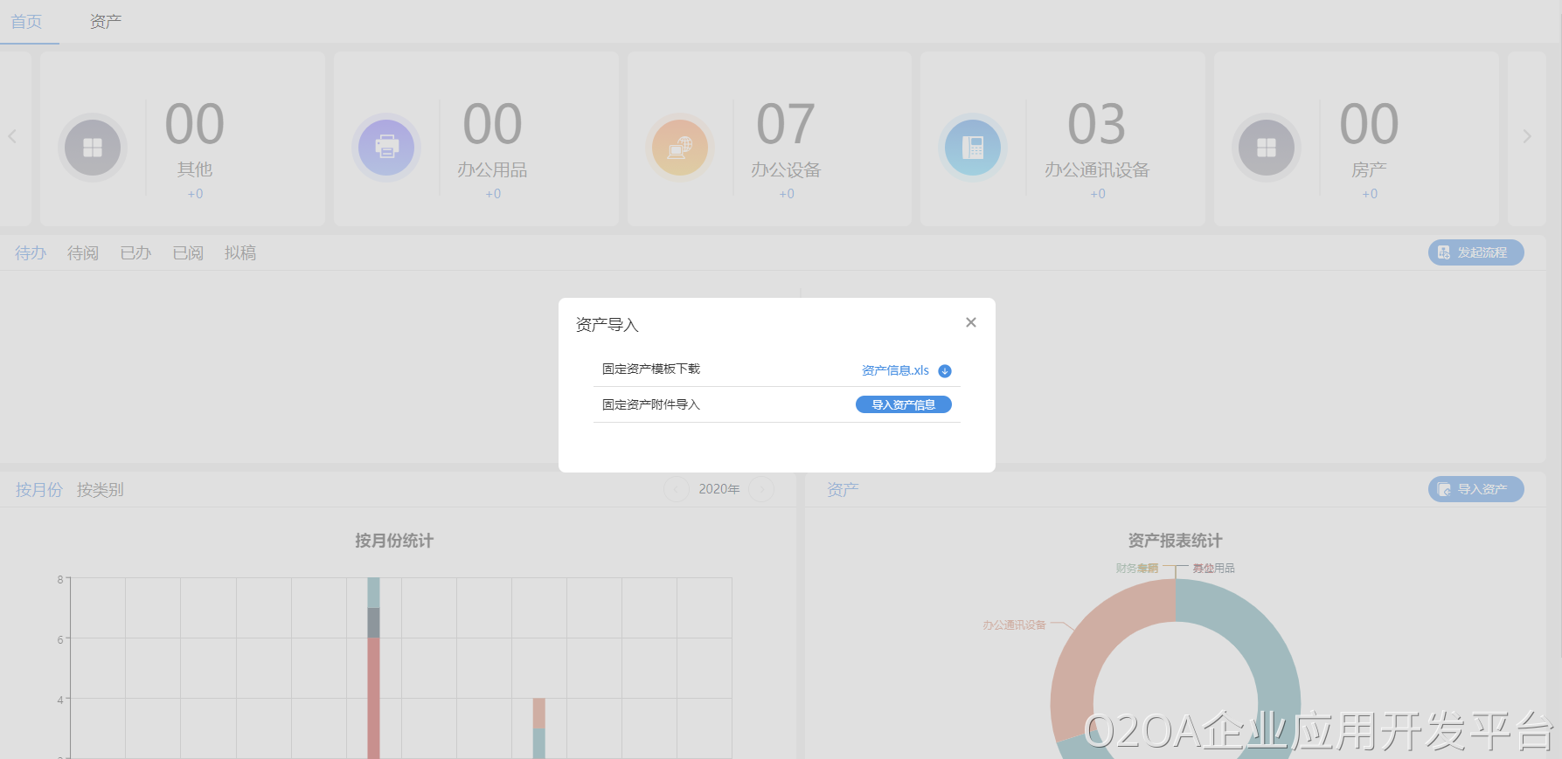Click the 办公通讯设备 telephone icon

click(972, 148)
